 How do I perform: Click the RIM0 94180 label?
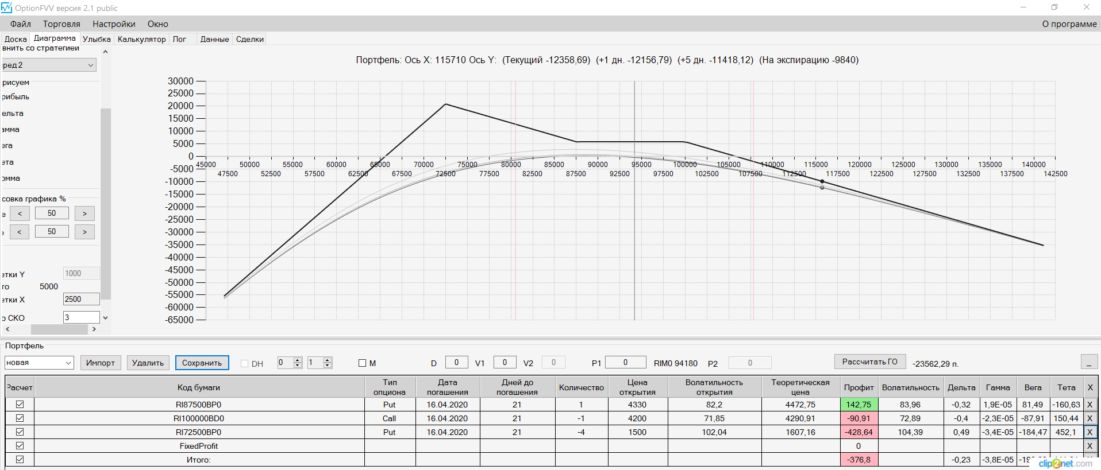pyautogui.click(x=676, y=363)
